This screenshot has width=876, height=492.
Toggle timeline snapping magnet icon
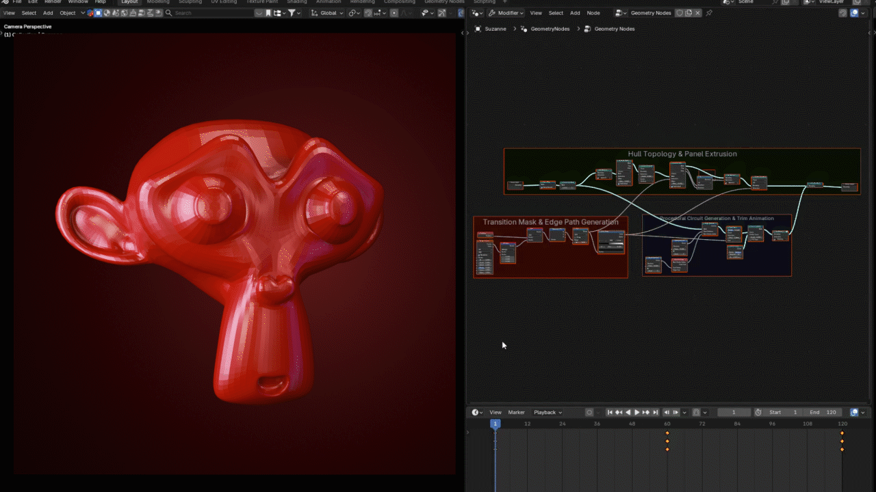[x=697, y=413]
